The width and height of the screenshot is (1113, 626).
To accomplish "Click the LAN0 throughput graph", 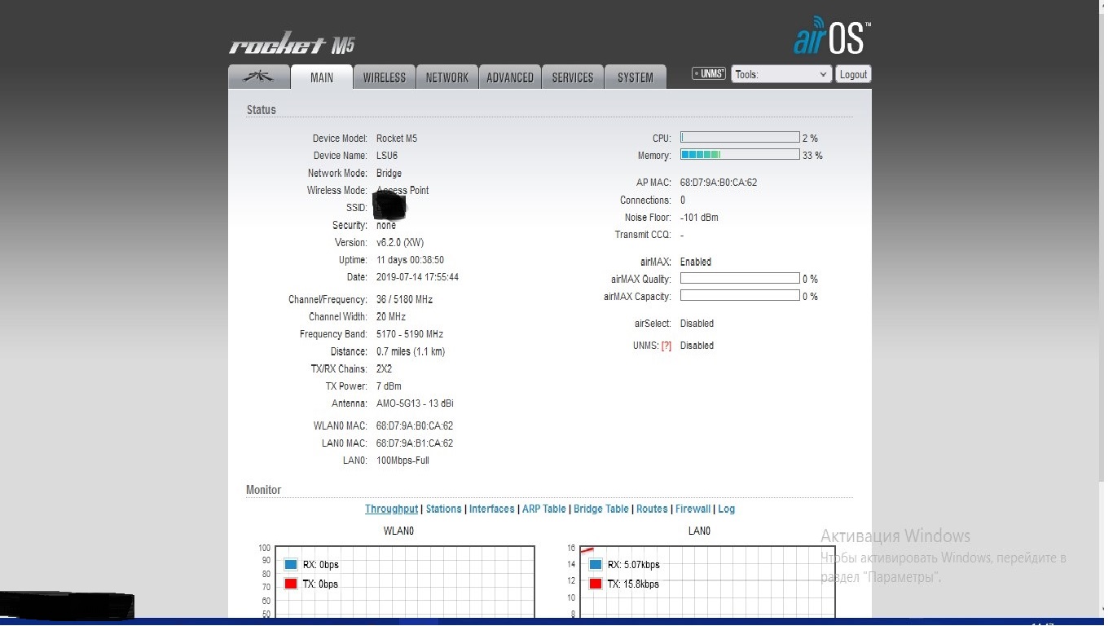I will point(707,582).
